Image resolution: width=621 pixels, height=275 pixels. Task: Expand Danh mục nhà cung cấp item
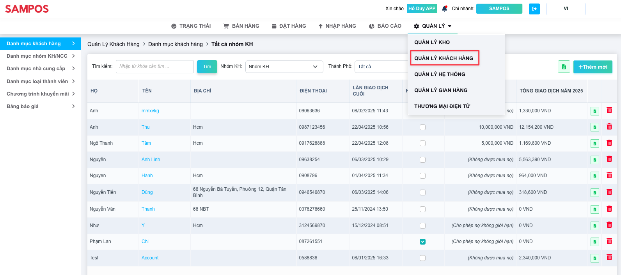pyautogui.click(x=41, y=69)
